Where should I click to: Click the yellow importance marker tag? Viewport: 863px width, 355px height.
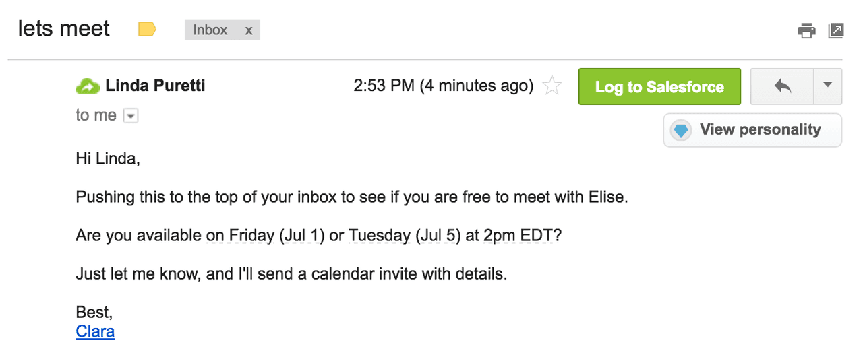pyautogui.click(x=147, y=29)
